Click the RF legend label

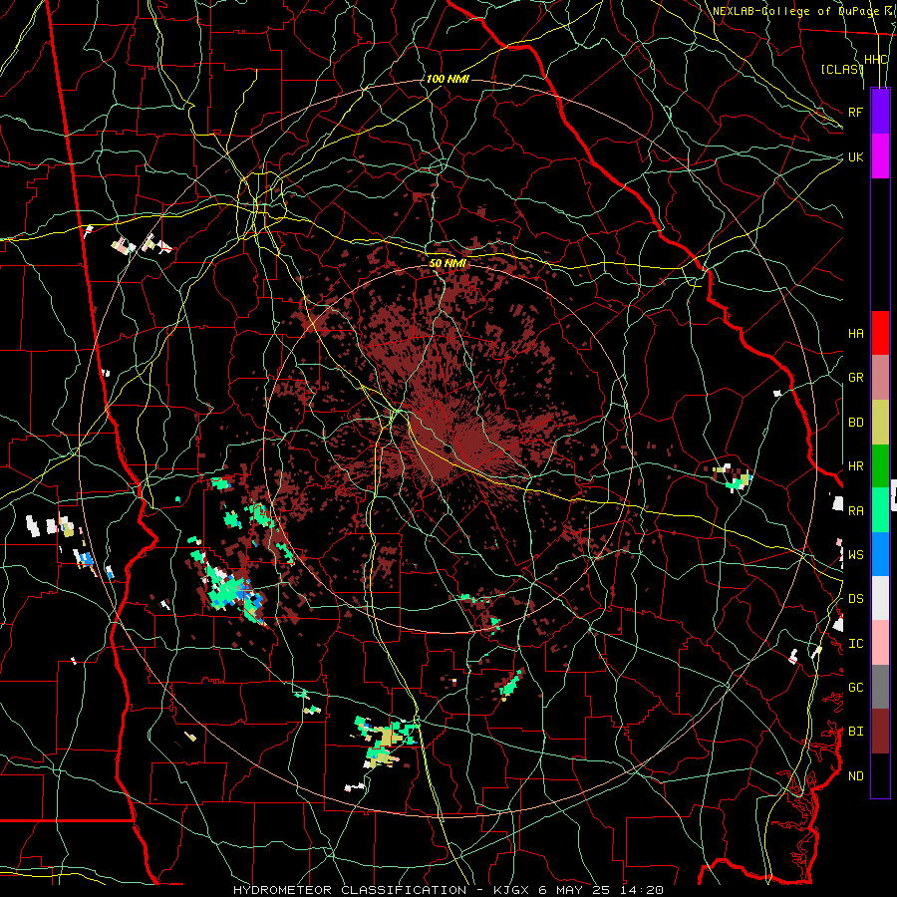coord(855,112)
